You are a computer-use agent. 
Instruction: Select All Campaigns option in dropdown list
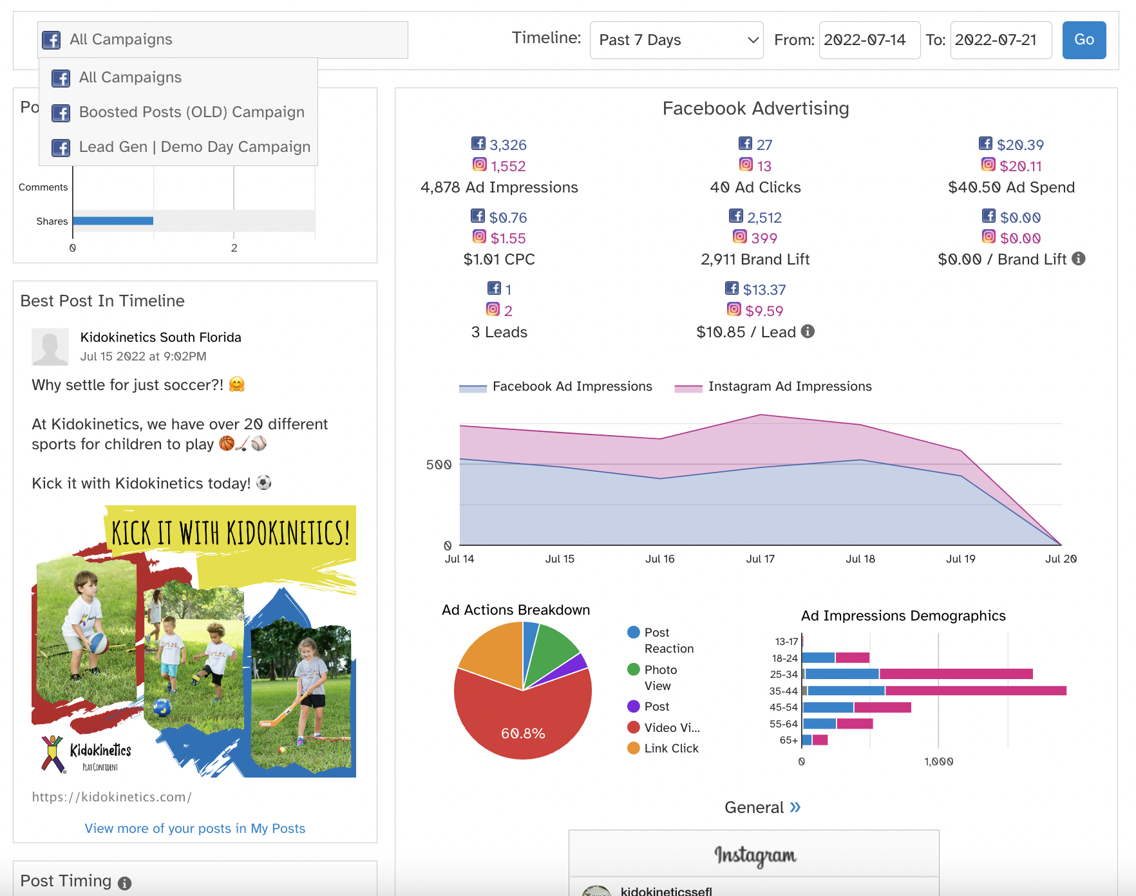[x=178, y=77]
